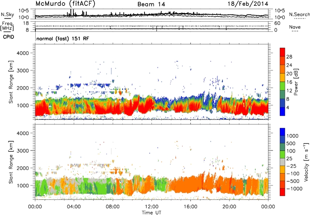
Task: Click inside the Power range-time plot panel
Action: tap(152, 82)
